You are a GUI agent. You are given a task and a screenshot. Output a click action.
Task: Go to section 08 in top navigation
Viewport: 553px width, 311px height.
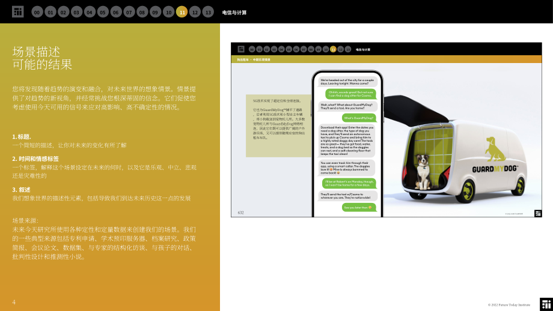pyautogui.click(x=142, y=12)
